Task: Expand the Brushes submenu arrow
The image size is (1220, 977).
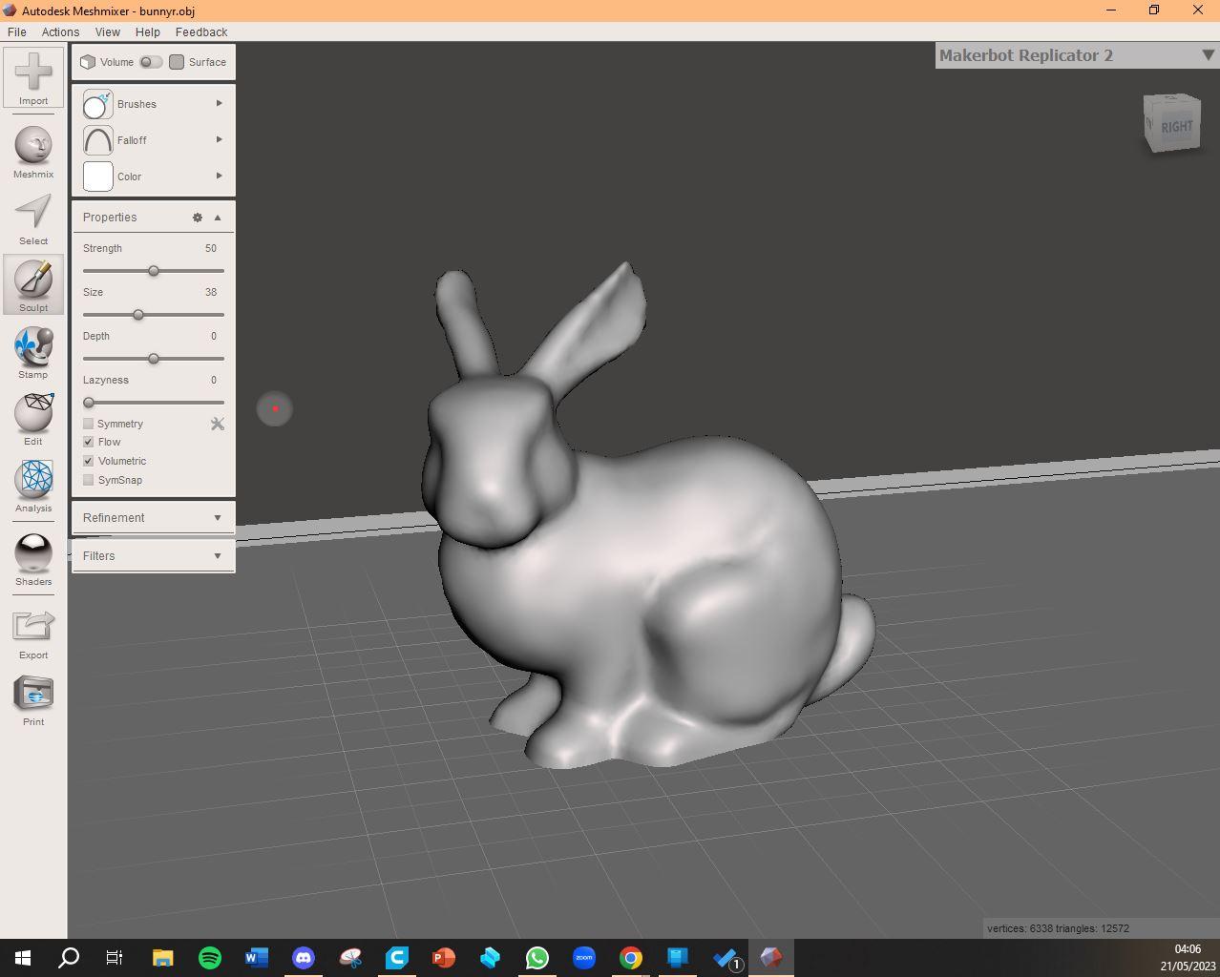Action: point(219,103)
